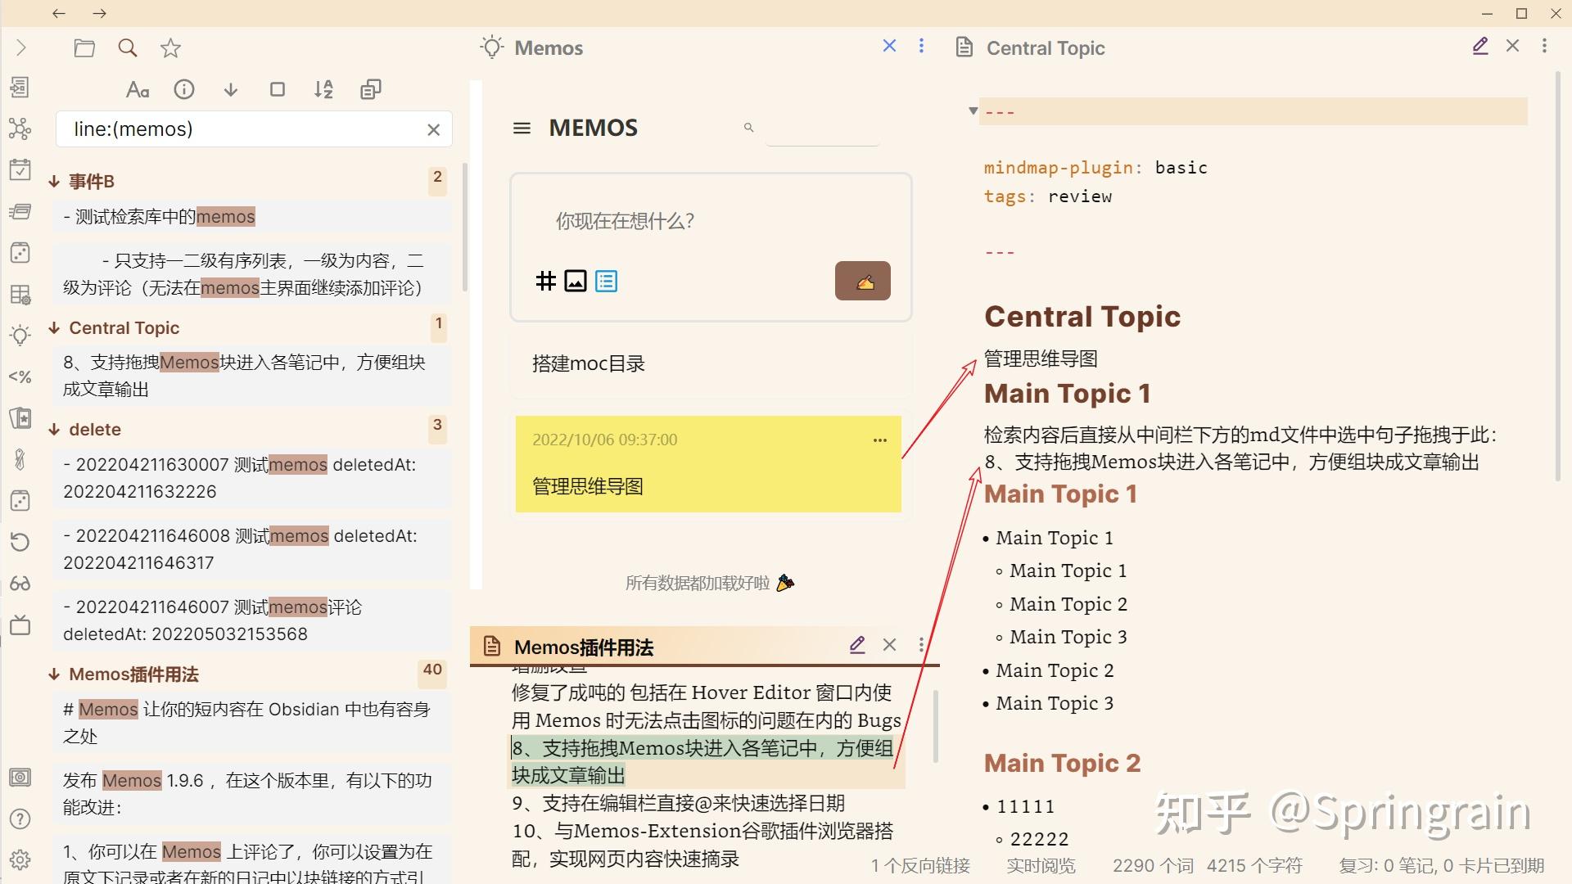The width and height of the screenshot is (1572, 884).
Task: Toggle explain search term info icon
Action: click(x=184, y=89)
